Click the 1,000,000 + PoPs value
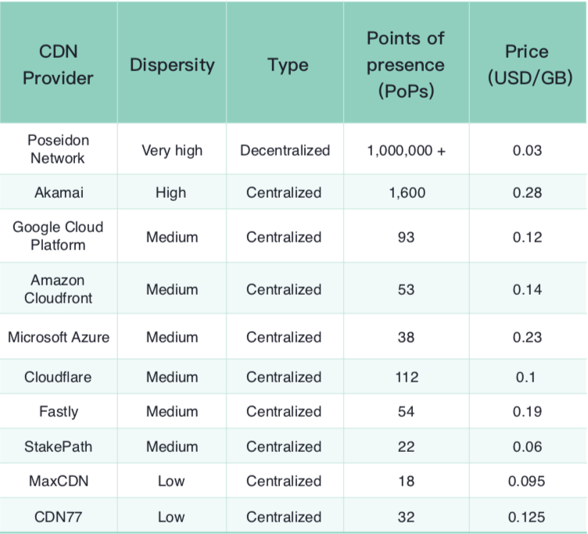The width and height of the screenshot is (588, 534). click(x=406, y=150)
